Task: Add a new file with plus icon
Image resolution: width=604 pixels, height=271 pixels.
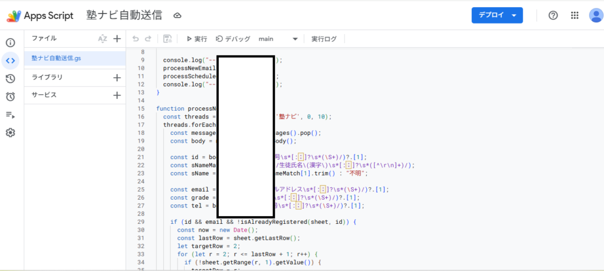Action: point(117,39)
